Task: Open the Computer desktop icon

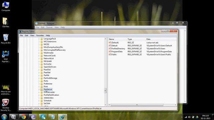Action: coord(6,6)
